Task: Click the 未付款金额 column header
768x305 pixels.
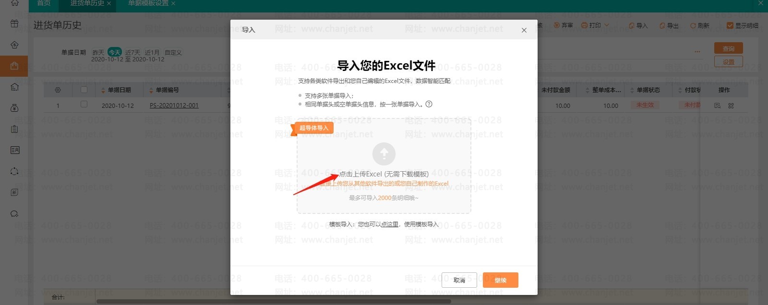Action: 556,90
